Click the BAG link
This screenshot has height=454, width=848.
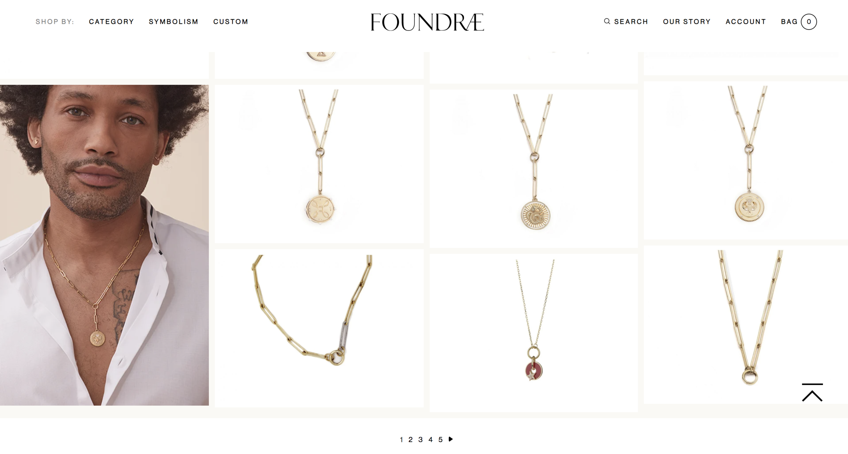(x=789, y=22)
